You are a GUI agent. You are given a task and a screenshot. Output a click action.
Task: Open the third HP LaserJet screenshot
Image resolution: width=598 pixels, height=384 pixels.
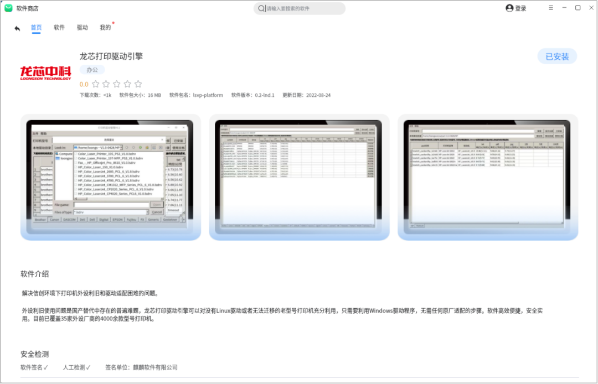coord(488,177)
